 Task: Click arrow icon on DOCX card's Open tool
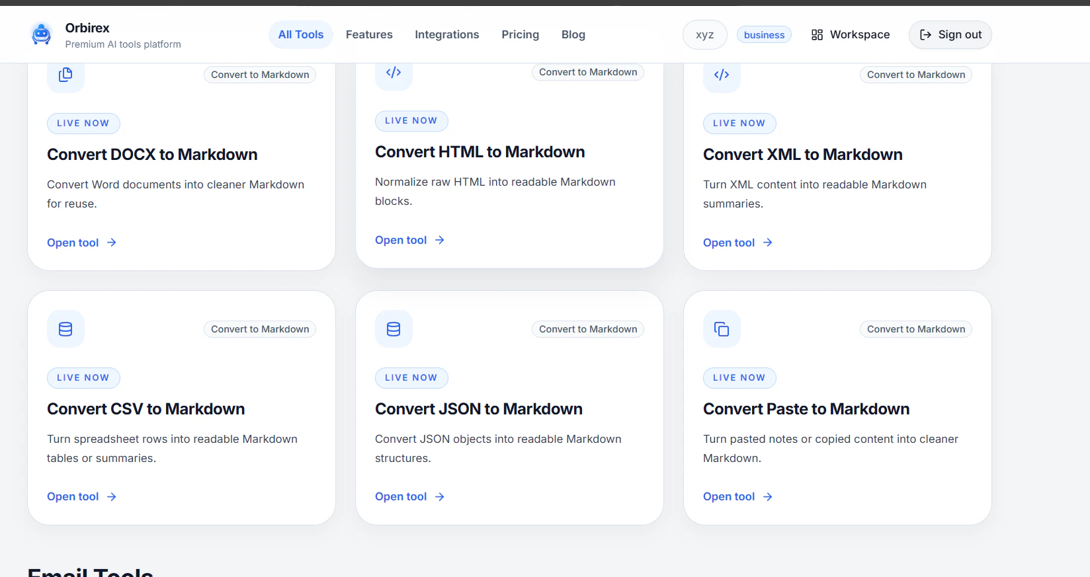(x=112, y=243)
